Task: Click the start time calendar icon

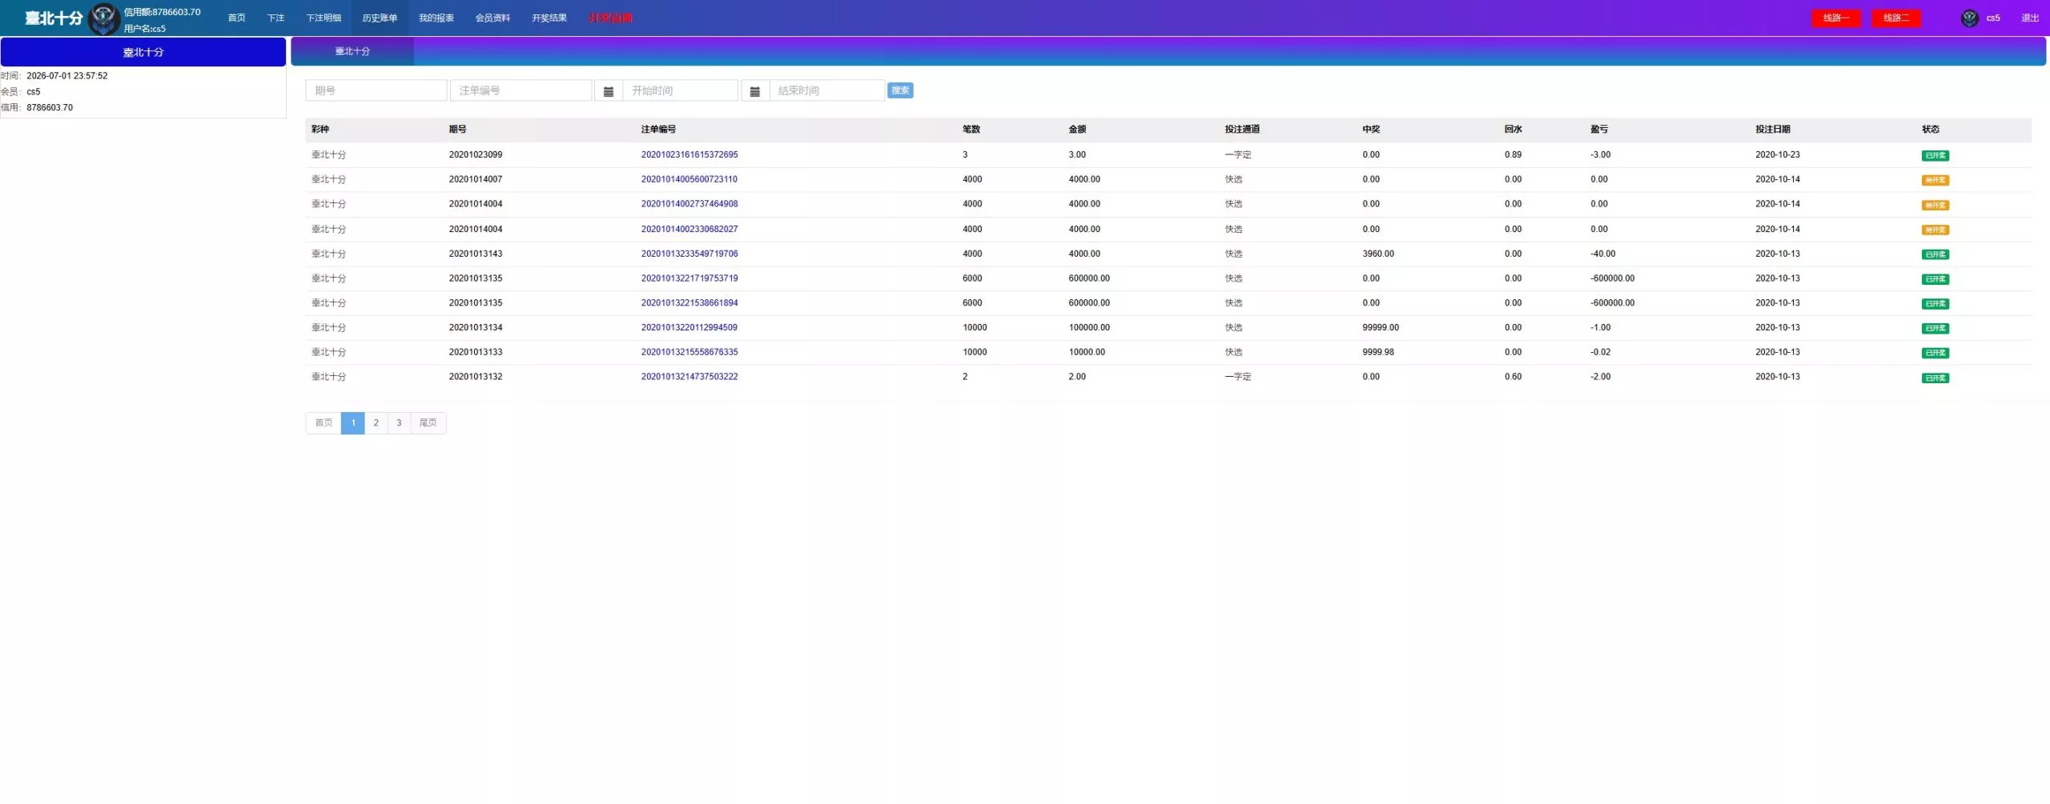Action: pyautogui.click(x=609, y=91)
